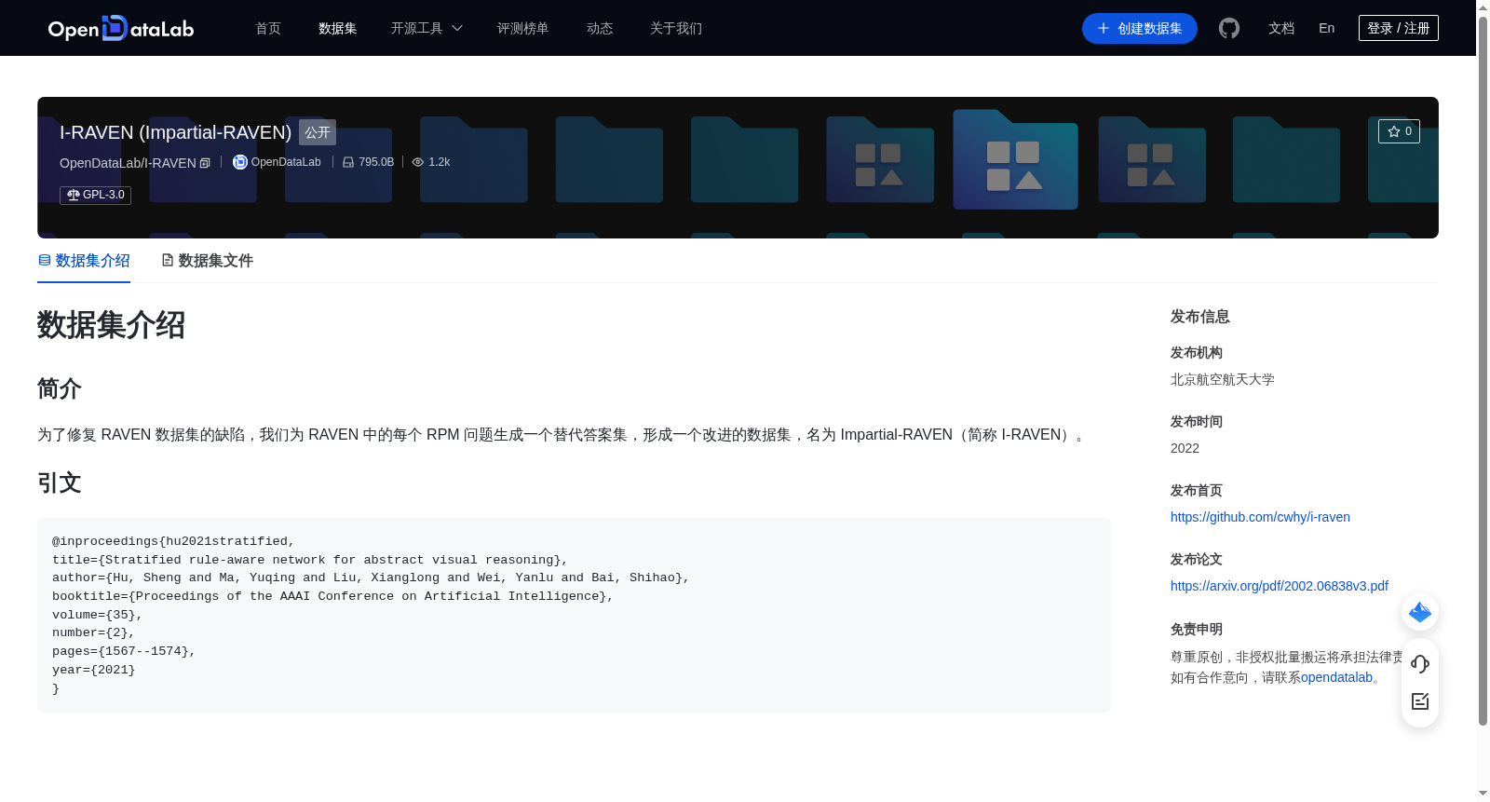This screenshot has width=1490, height=802.
Task: Open the arxiv.org paper PDF link
Action: (x=1279, y=586)
